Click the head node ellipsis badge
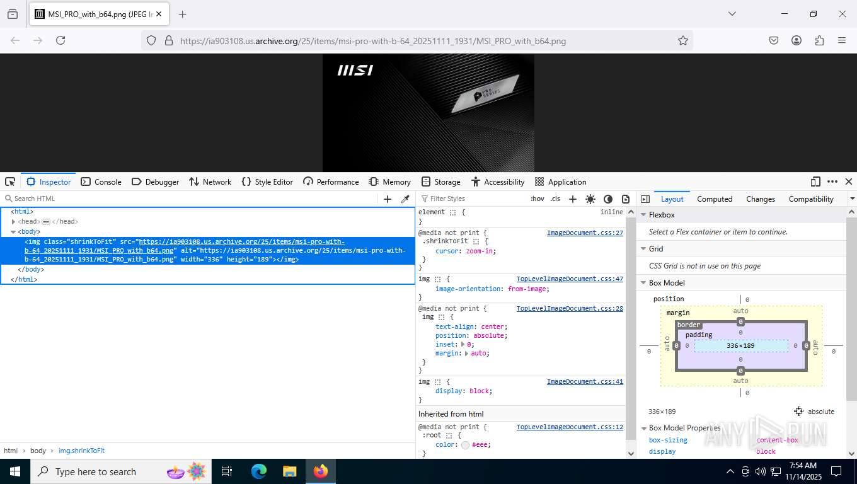The height and width of the screenshot is (484, 857). (x=46, y=222)
